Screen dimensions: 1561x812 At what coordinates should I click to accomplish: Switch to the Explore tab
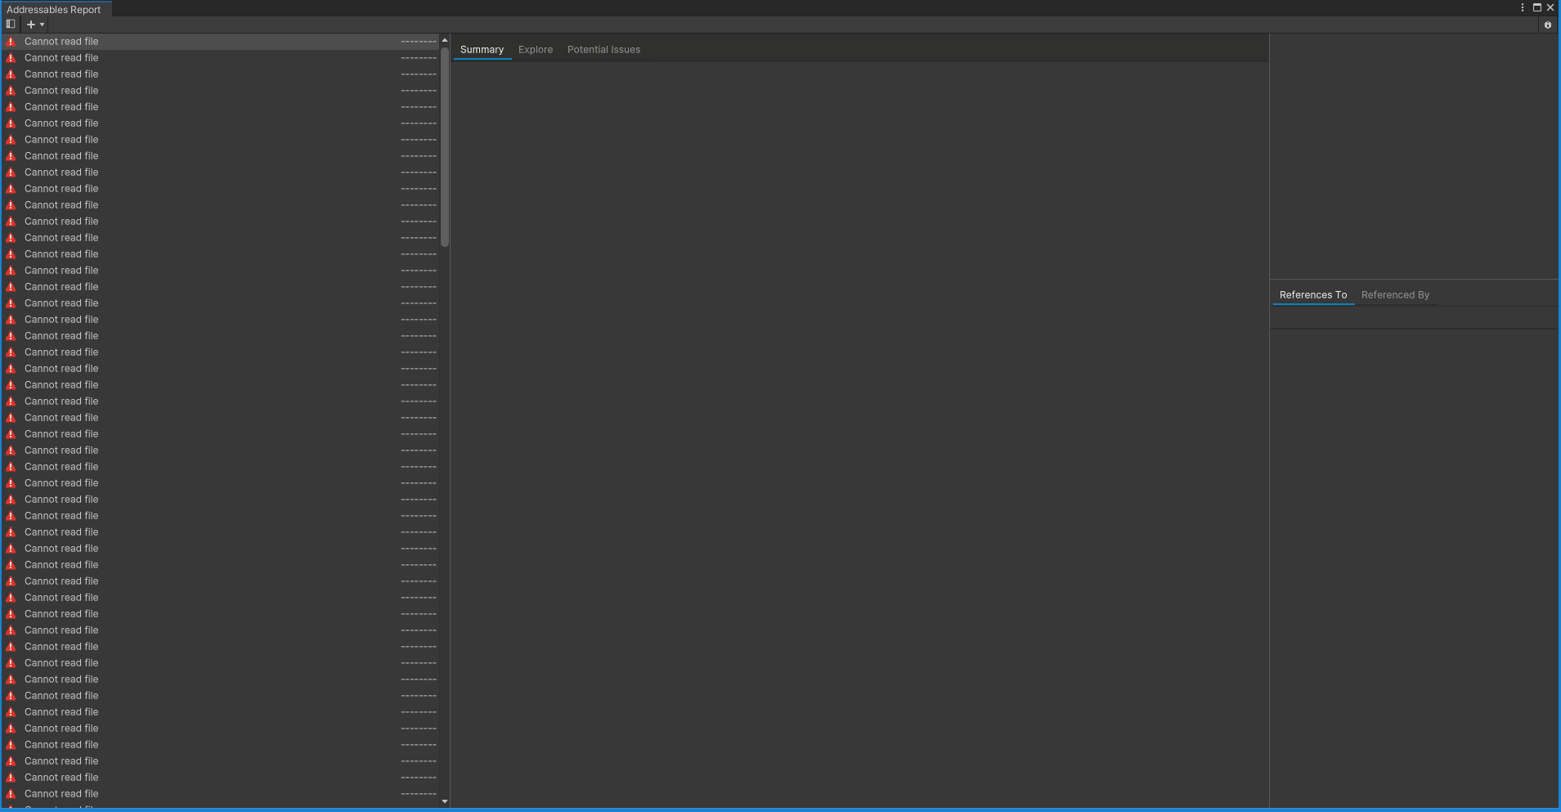535,49
